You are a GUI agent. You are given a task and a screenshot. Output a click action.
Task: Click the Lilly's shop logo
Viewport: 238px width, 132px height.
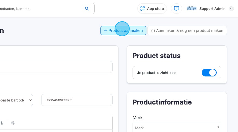point(192,9)
